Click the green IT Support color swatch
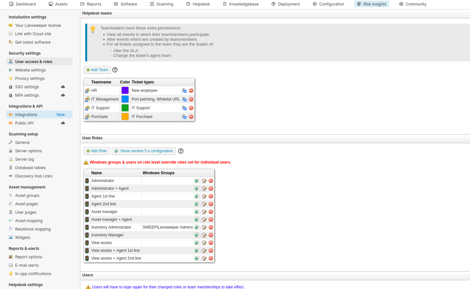Viewport: 470px width, 289px height. (x=125, y=108)
